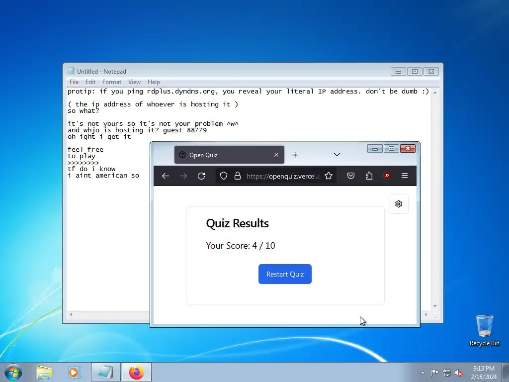The height and width of the screenshot is (382, 509).
Task: Open the Firefox hamburger application menu
Action: tap(405, 176)
